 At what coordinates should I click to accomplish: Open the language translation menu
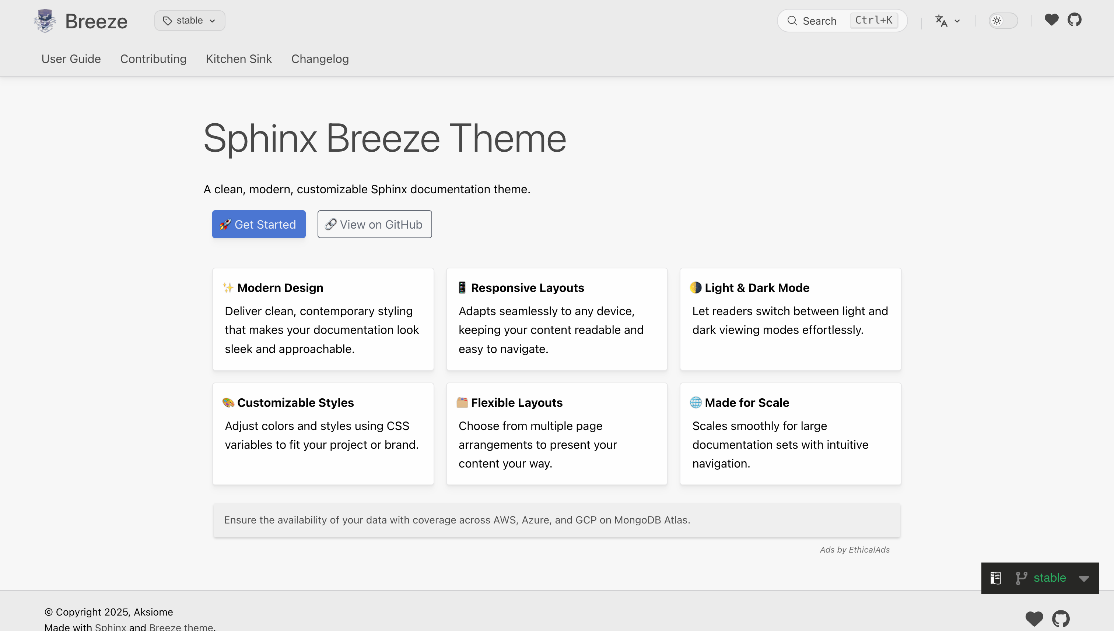[x=947, y=21]
